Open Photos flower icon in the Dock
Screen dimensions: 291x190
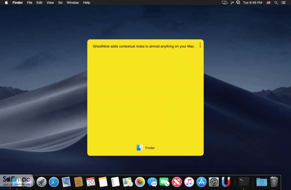tap(140, 182)
